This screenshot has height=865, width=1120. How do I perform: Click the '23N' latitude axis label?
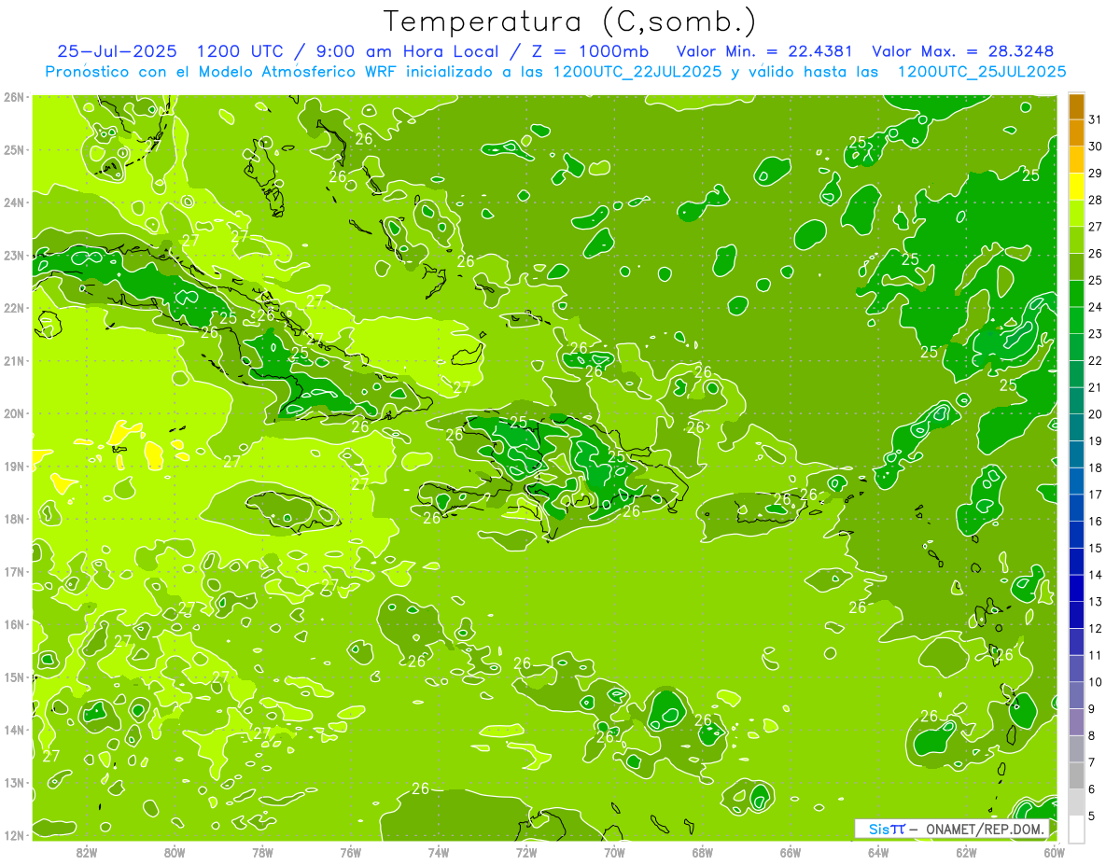point(14,255)
